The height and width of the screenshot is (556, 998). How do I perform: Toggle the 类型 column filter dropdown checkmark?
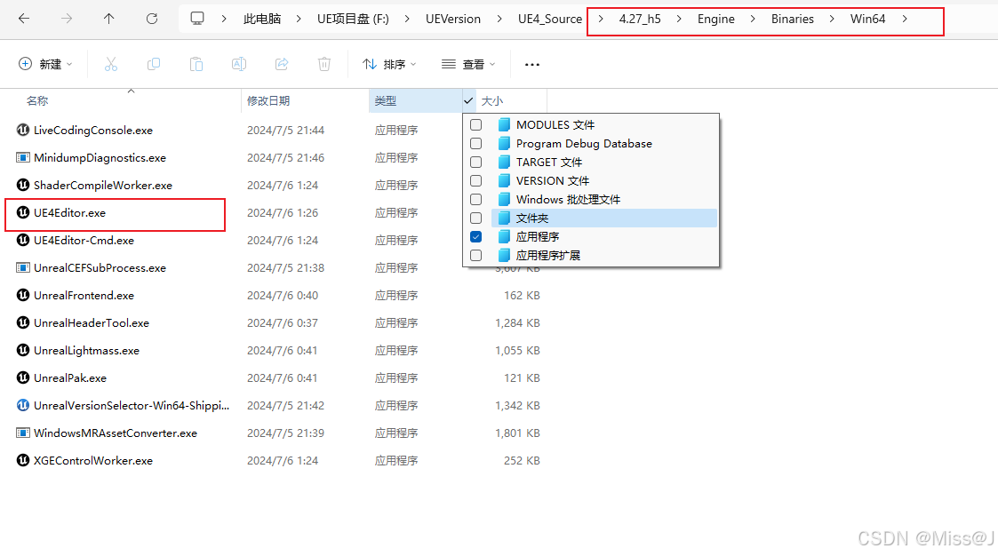(468, 100)
